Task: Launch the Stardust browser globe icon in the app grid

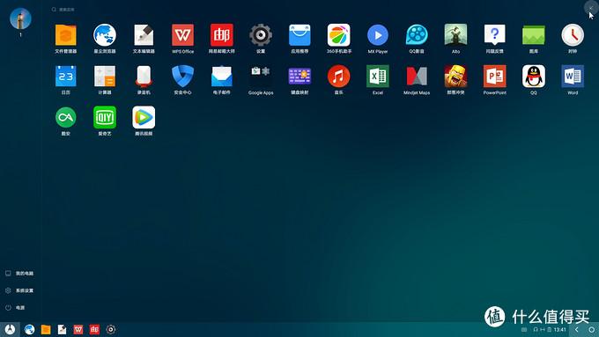Action: tap(105, 35)
